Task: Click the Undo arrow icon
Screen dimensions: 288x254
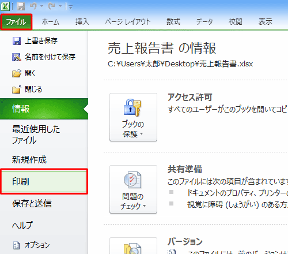Action: [x=33, y=6]
